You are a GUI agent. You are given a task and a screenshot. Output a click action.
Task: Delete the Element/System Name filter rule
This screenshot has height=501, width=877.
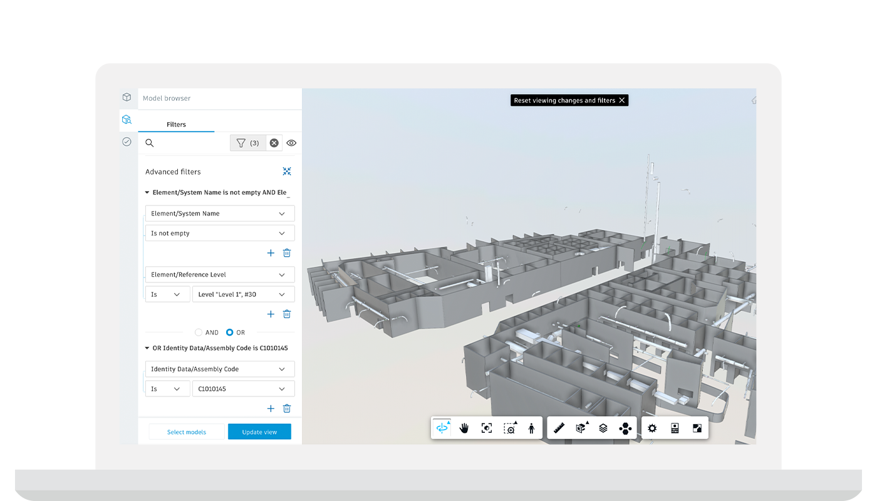(287, 253)
